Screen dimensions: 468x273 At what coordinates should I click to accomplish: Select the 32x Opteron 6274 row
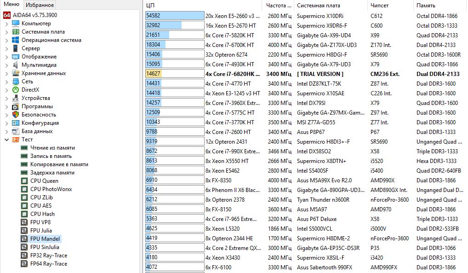[306, 55]
